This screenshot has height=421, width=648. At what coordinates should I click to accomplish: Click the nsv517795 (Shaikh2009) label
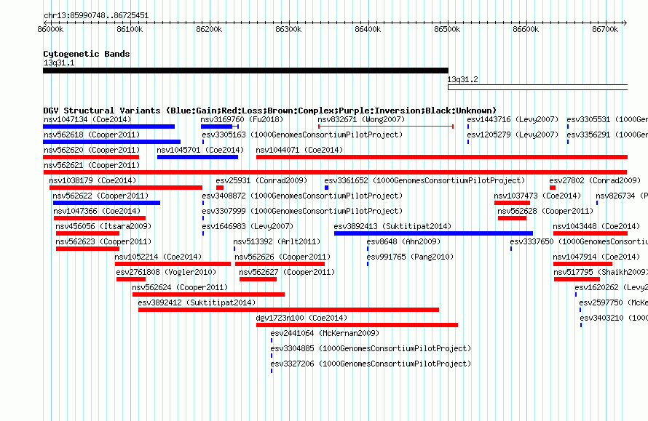[x=601, y=272]
